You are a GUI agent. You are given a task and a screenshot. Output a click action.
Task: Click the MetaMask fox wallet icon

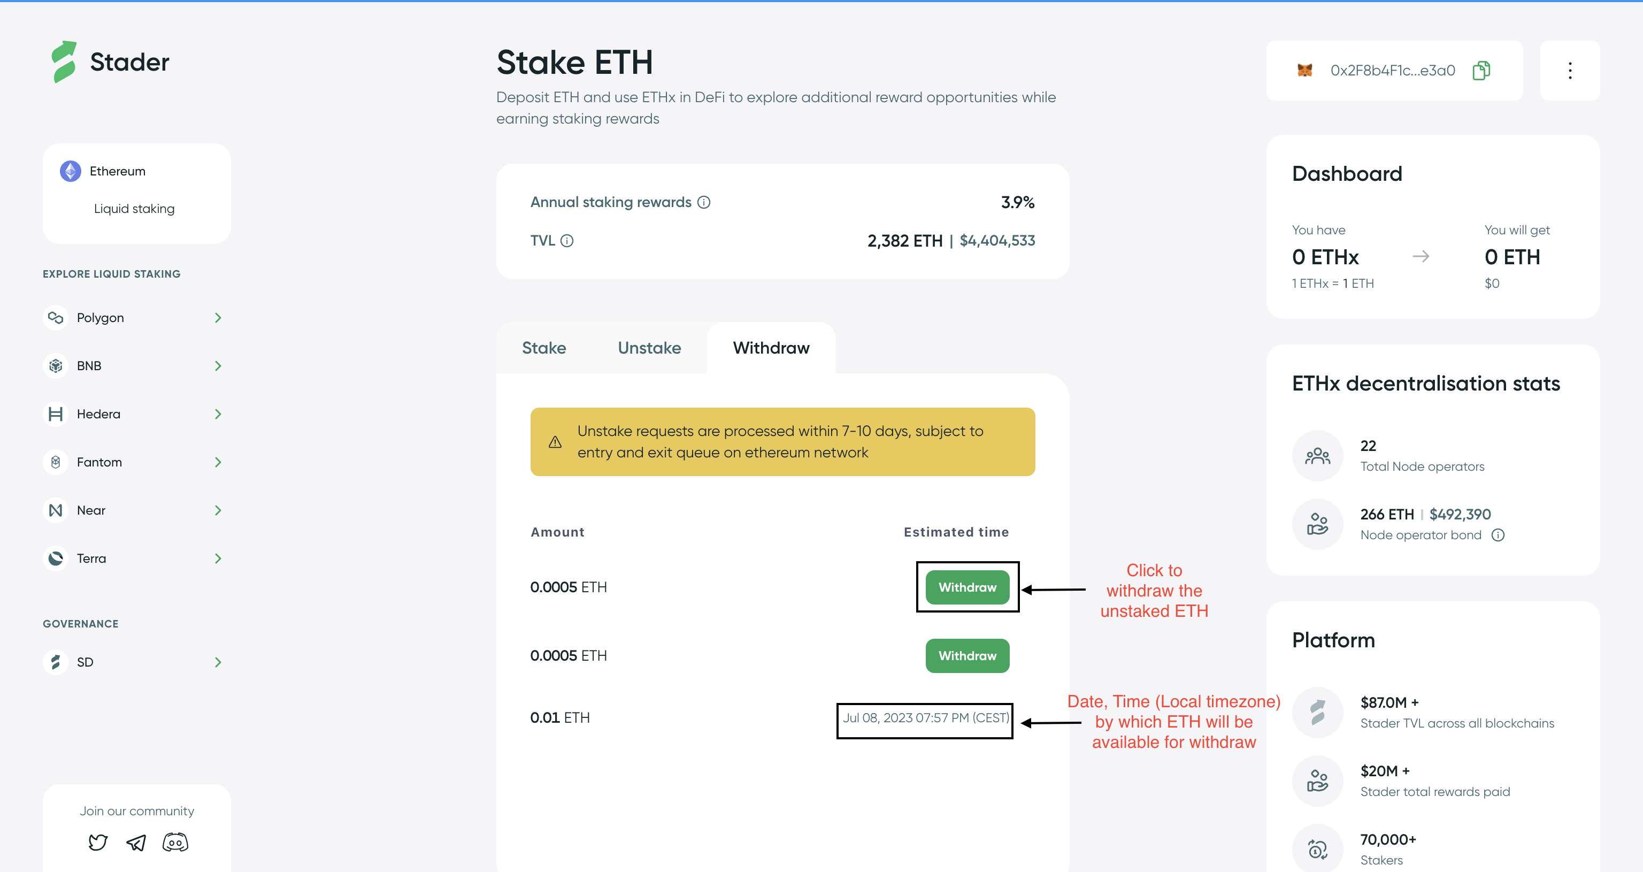pos(1305,70)
